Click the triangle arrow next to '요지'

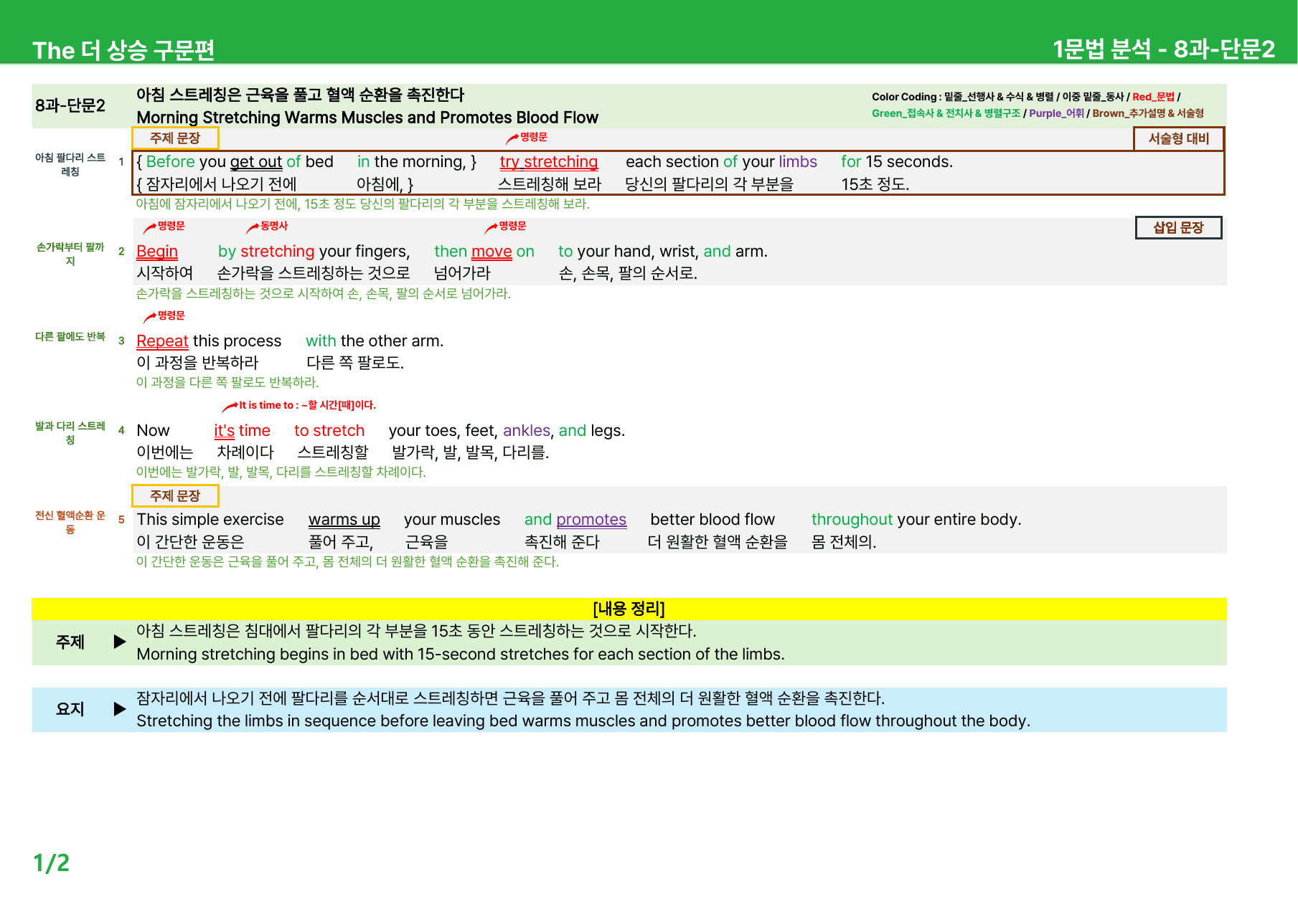(x=121, y=709)
